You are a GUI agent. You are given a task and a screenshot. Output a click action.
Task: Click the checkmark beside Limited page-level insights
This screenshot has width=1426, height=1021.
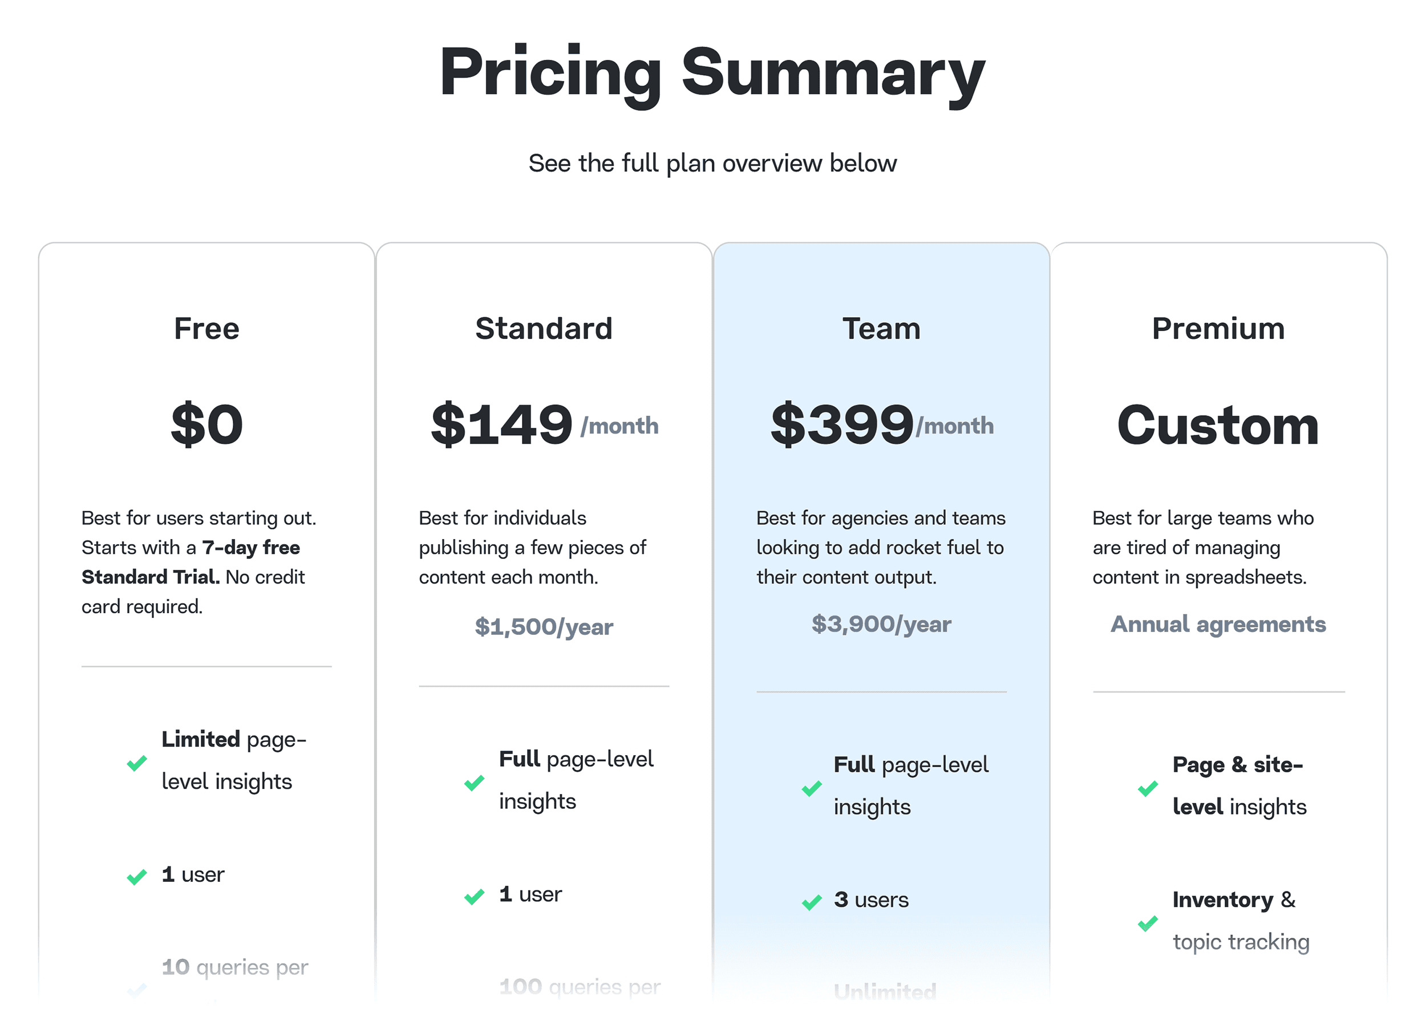click(x=136, y=763)
